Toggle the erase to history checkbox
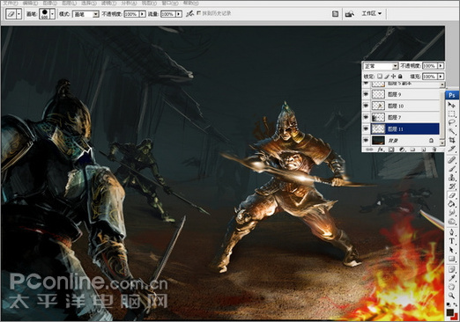 pyautogui.click(x=199, y=13)
